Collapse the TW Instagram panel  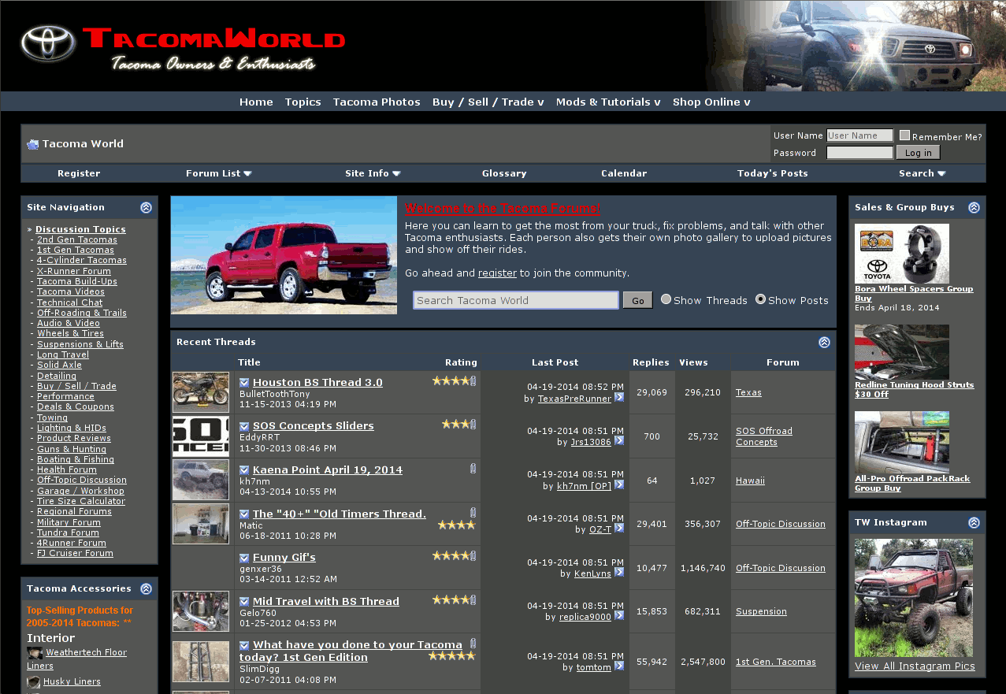(974, 522)
